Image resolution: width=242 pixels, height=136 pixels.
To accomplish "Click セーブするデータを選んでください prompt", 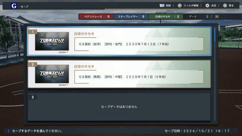I will pos(37,131).
